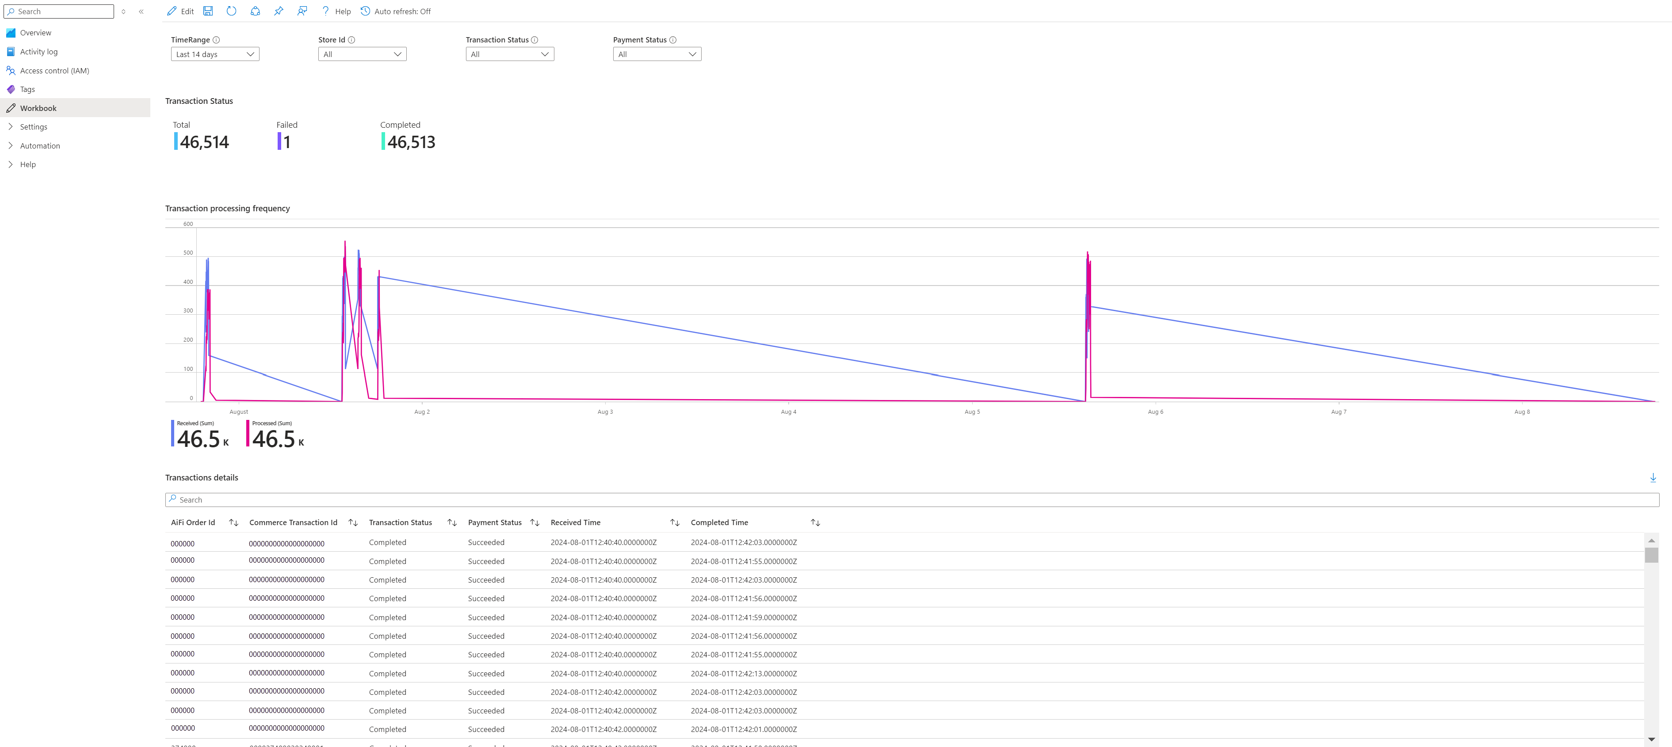This screenshot has width=1672, height=747.
Task: Refresh the workbook with the circular arrow icon
Action: pos(231,11)
